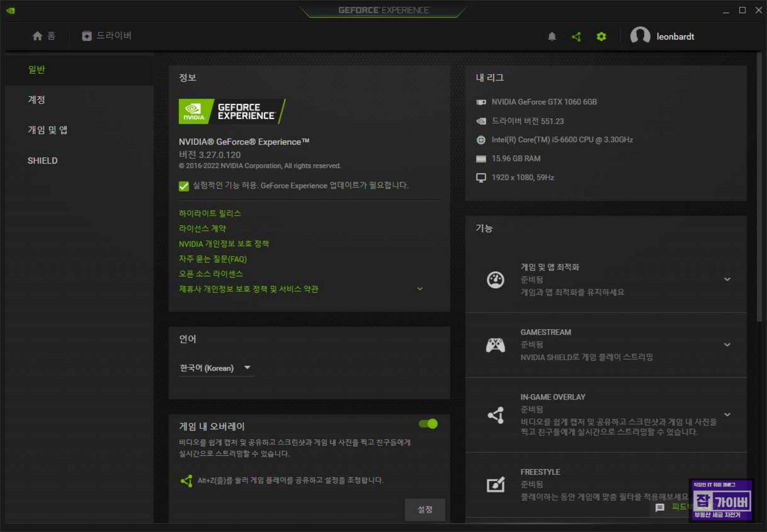Click 드라이버 버전 551.23 text

pyautogui.click(x=528, y=121)
